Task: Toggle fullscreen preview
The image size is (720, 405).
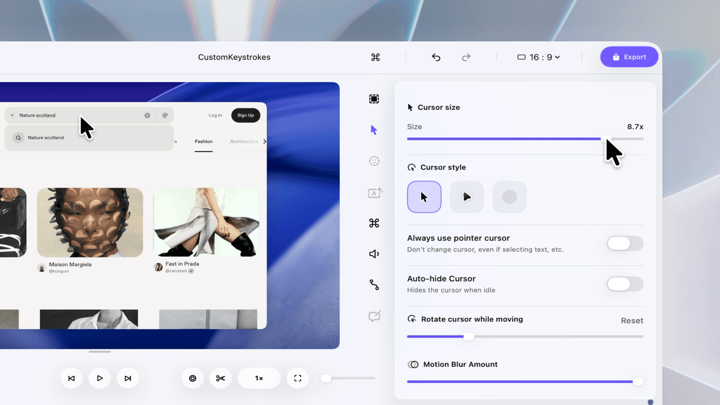Action: [298, 379]
